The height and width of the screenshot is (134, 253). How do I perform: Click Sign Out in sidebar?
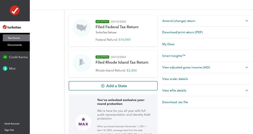(9, 130)
